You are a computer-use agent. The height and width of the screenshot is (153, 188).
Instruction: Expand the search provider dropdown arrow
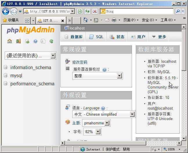(x=183, y=11)
